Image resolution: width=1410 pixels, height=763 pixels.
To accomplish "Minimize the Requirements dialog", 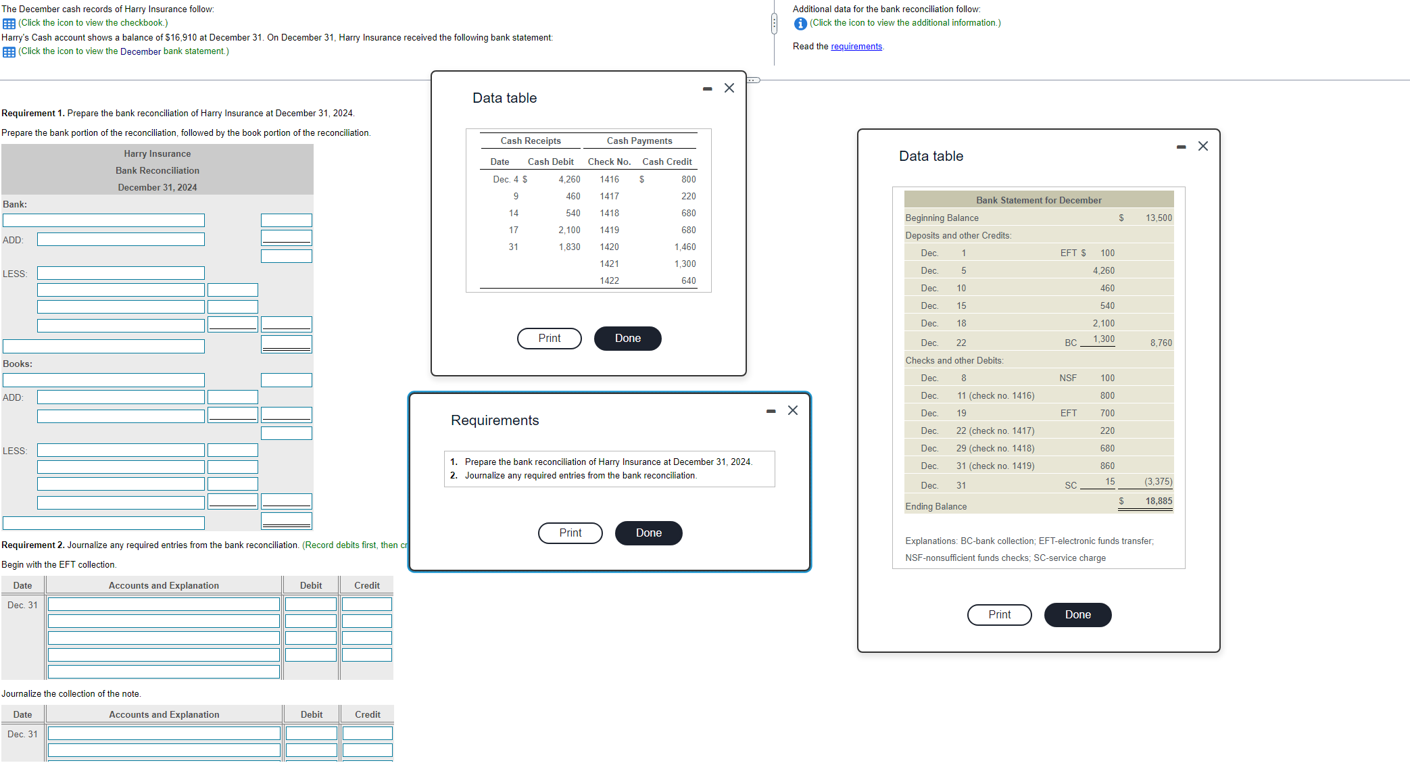I will [x=771, y=411].
